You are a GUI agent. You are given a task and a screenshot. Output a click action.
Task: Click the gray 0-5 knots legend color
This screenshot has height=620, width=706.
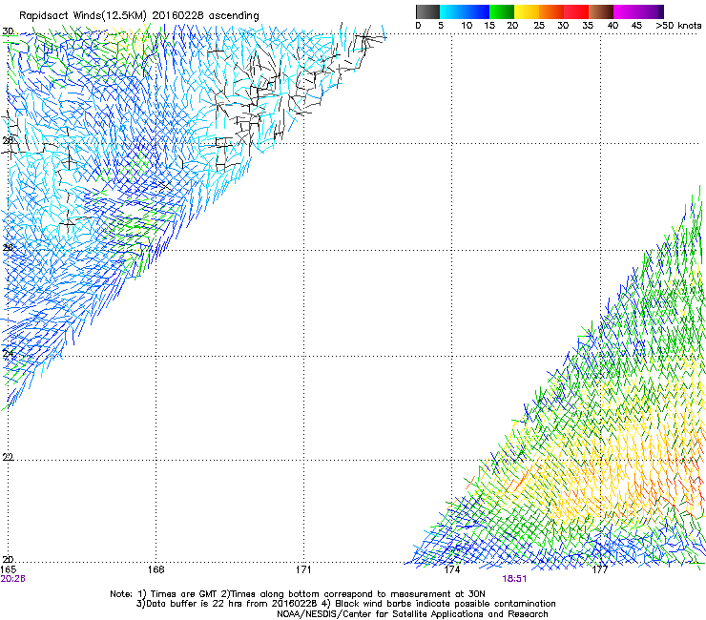pyautogui.click(x=427, y=11)
